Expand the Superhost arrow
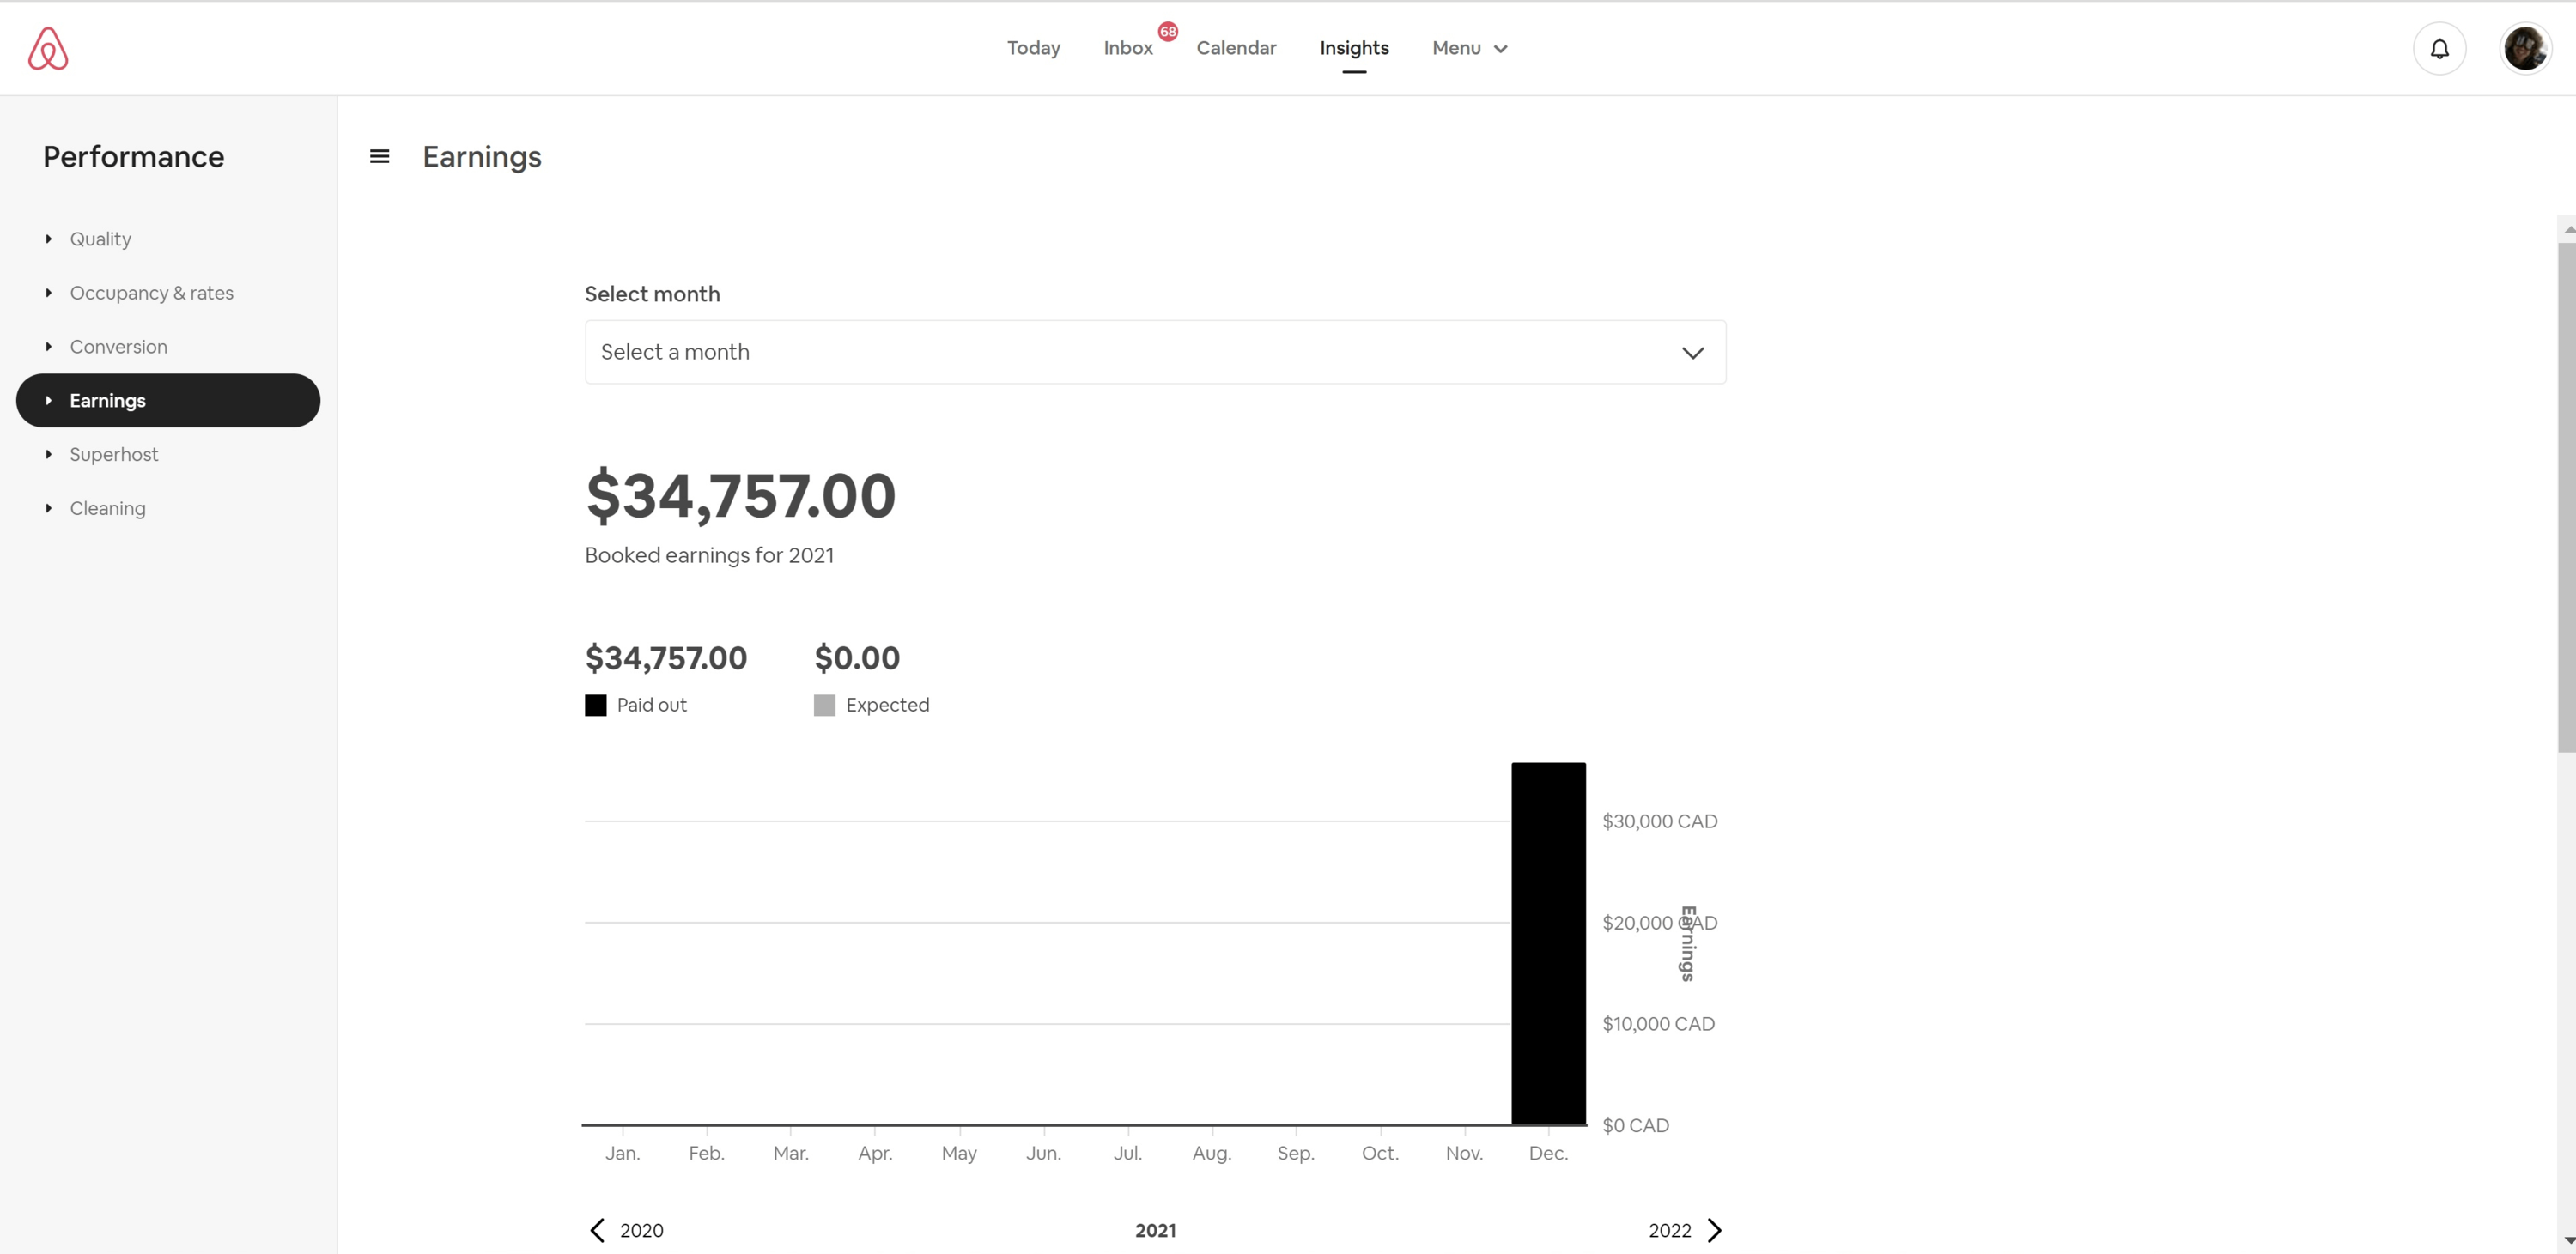Image resolution: width=2576 pixels, height=1254 pixels. [x=48, y=455]
